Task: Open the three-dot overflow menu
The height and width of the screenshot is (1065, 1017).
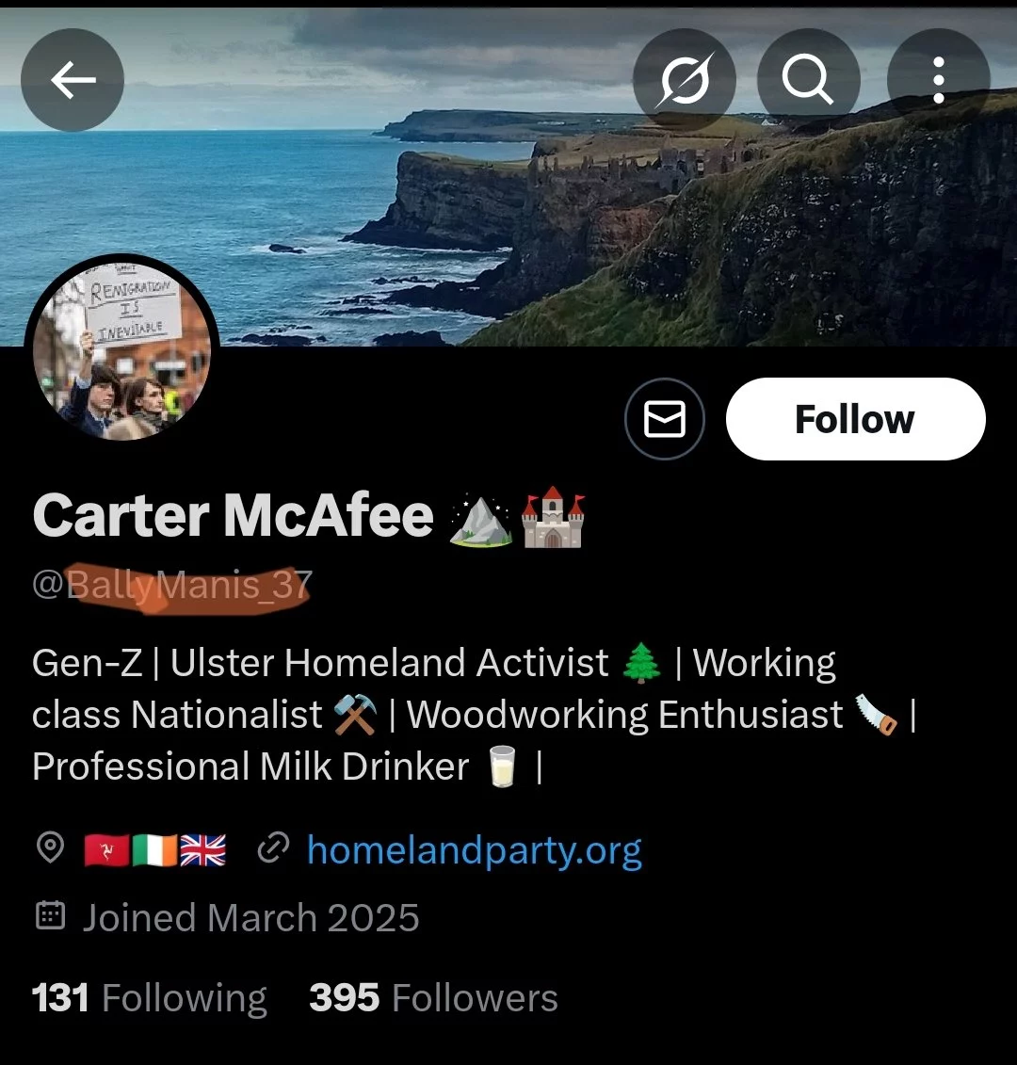Action: [x=938, y=79]
